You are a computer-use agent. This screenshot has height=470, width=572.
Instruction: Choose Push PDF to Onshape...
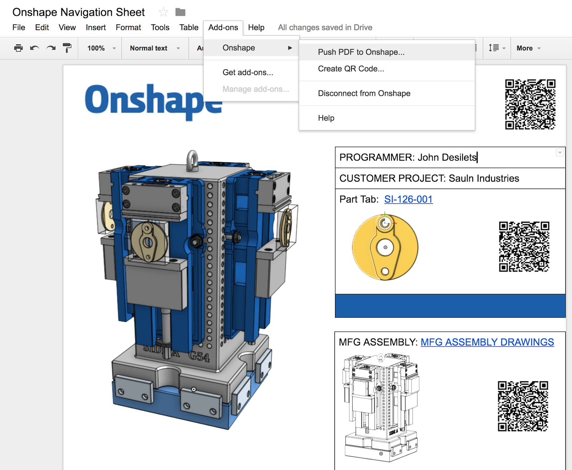click(x=387, y=52)
